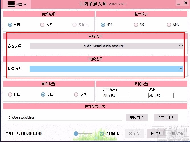Click the 音频选项 section header
The width and height of the screenshot is (190, 142).
[95, 36]
